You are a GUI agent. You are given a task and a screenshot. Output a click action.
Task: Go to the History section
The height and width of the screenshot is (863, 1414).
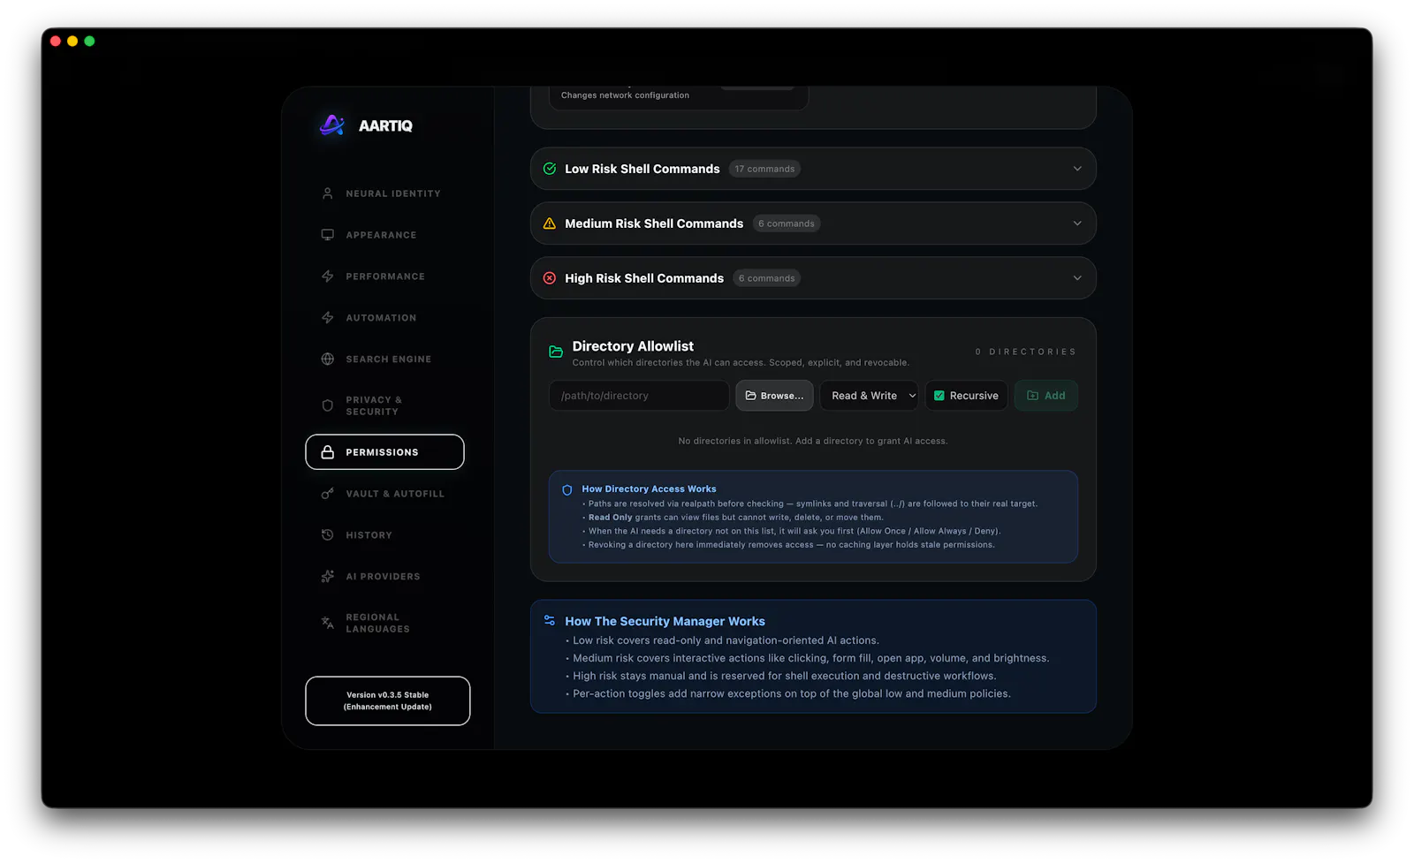pos(384,535)
